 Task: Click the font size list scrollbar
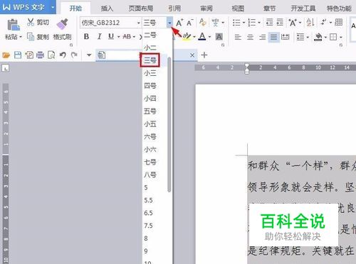click(x=169, y=124)
